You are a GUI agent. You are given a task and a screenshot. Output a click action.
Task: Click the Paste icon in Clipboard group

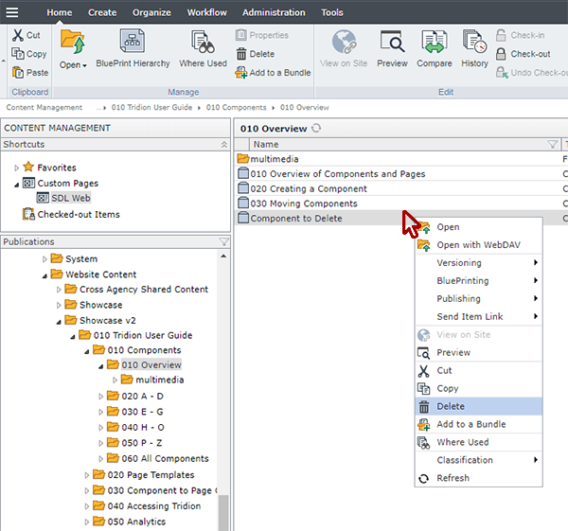click(18, 73)
